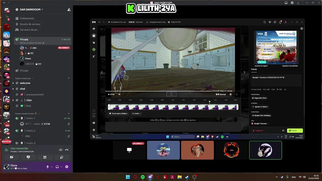
Task: Click Ajouter à l'album
Action: [260, 107]
